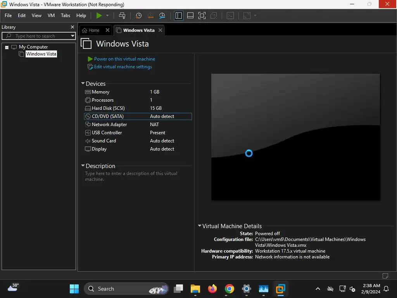Select the Sound Card device

point(138,140)
